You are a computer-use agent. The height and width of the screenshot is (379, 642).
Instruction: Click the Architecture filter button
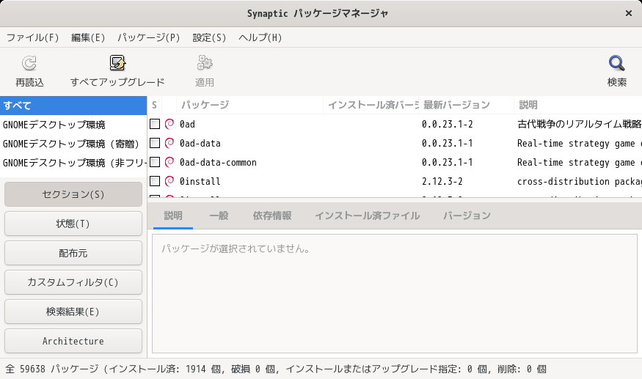73,341
